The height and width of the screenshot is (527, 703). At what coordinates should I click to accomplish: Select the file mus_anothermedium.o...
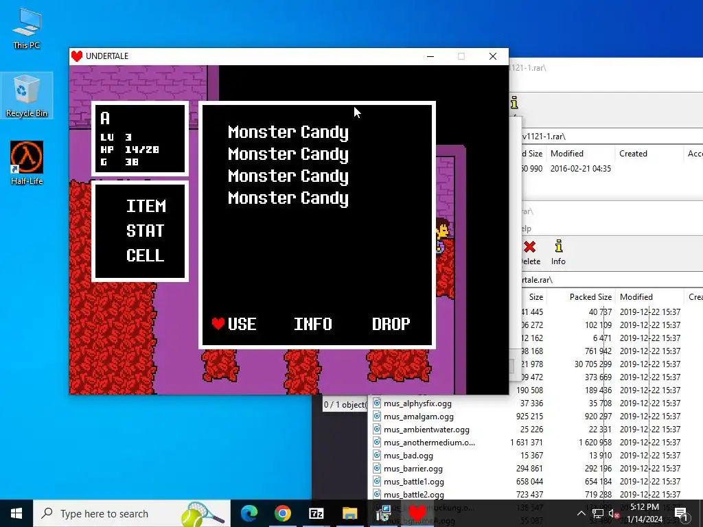429,443
